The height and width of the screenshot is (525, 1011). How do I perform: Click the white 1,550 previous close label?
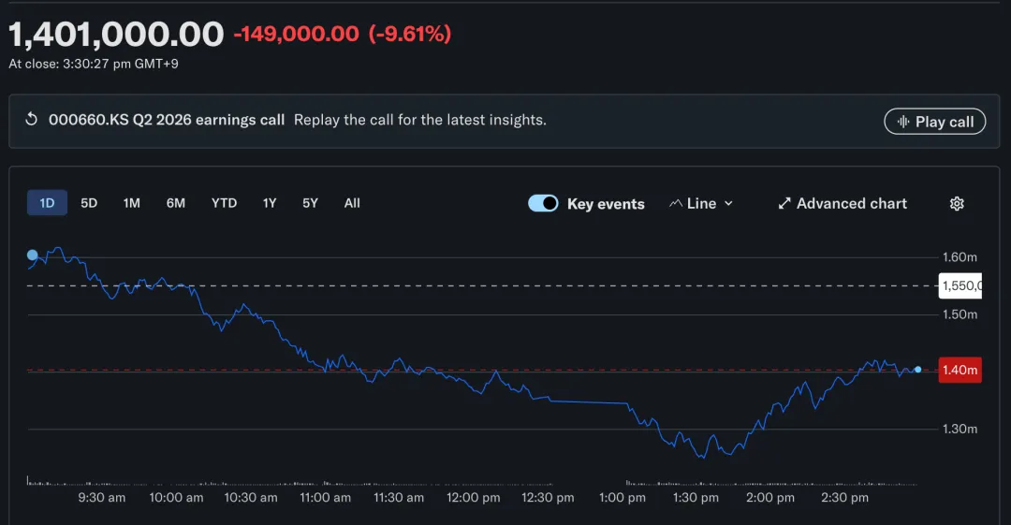pyautogui.click(x=960, y=285)
